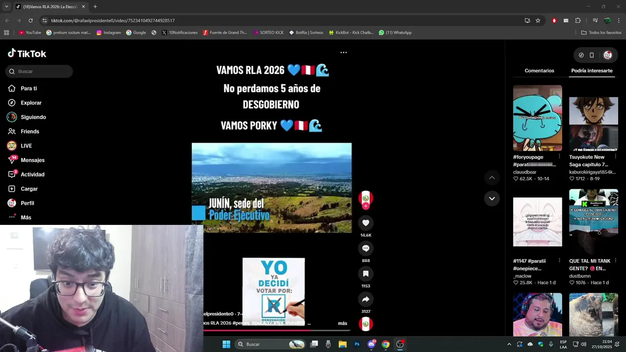Open options for #1147 #paratii card
626x352 pixels.
click(x=559, y=261)
